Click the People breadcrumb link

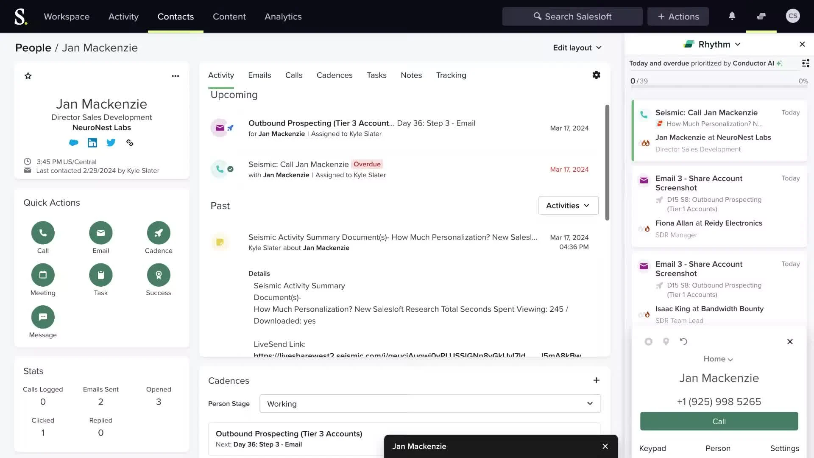coord(33,47)
